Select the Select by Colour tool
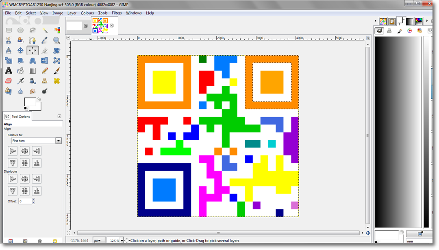 click(x=57, y=30)
